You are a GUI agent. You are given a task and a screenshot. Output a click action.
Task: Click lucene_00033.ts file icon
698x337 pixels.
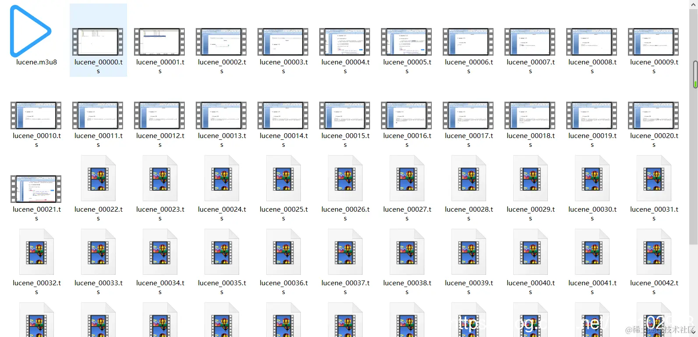pyautogui.click(x=98, y=252)
